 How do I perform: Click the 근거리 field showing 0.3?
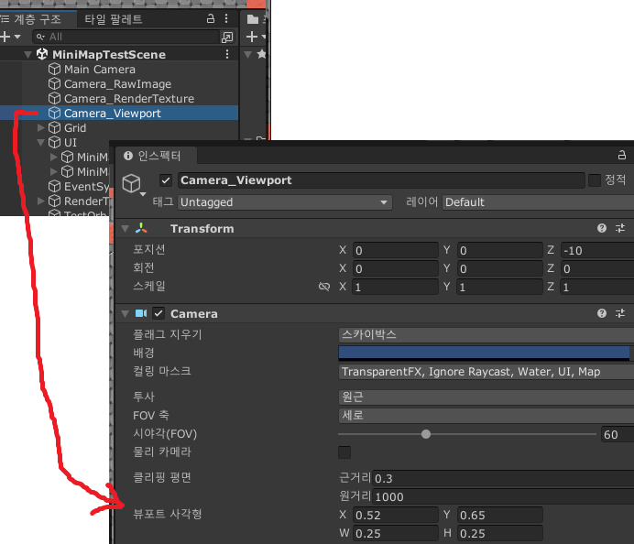click(503, 479)
